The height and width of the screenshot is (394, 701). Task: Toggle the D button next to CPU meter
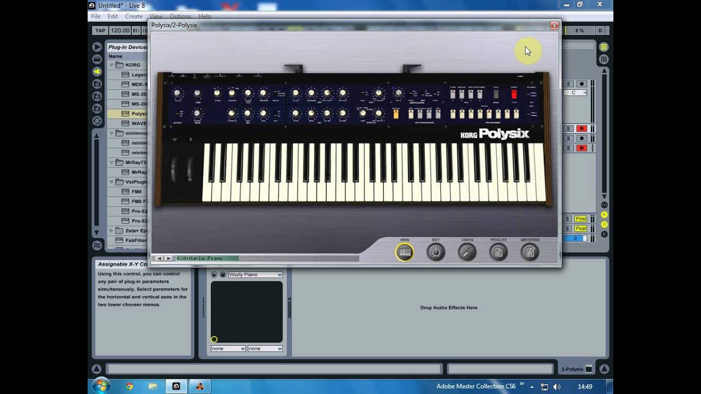click(x=600, y=31)
